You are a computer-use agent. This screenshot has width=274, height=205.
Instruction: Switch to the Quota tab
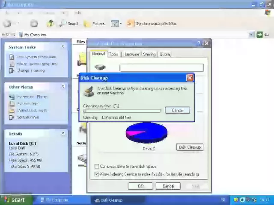164,54
